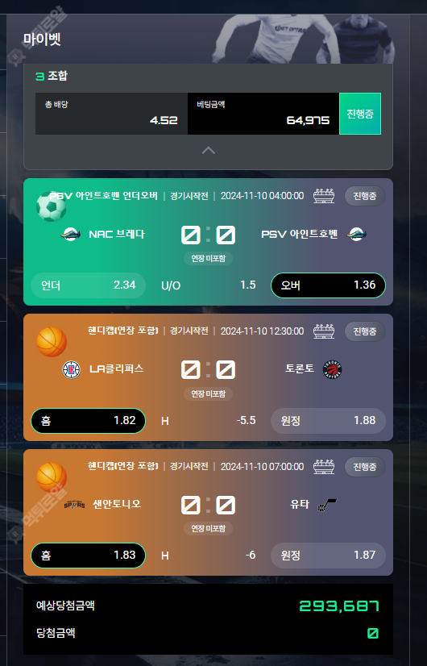
Task: Click the soccer ball sport icon
Action: 51,206
